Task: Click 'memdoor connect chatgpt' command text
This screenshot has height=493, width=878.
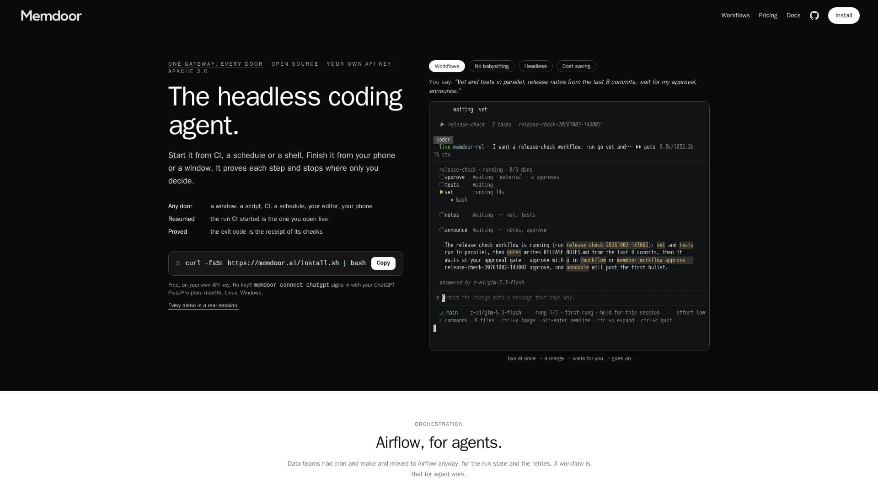Action: click(x=291, y=285)
